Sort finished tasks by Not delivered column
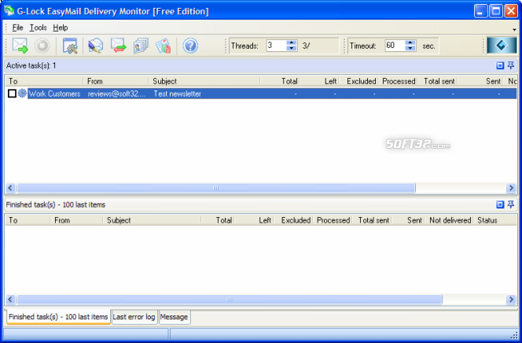The width and height of the screenshot is (522, 343). coord(450,220)
